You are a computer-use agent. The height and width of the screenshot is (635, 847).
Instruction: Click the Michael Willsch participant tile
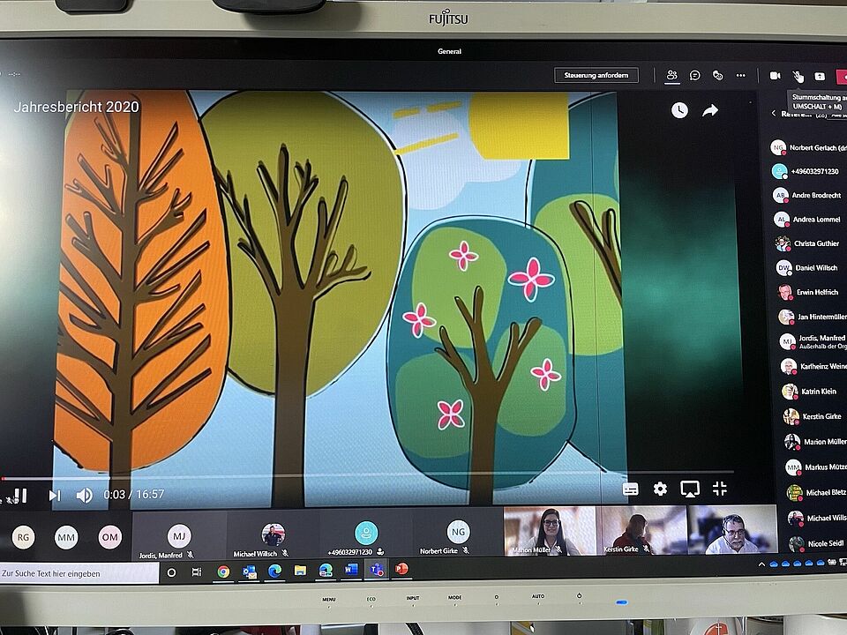[x=273, y=535]
